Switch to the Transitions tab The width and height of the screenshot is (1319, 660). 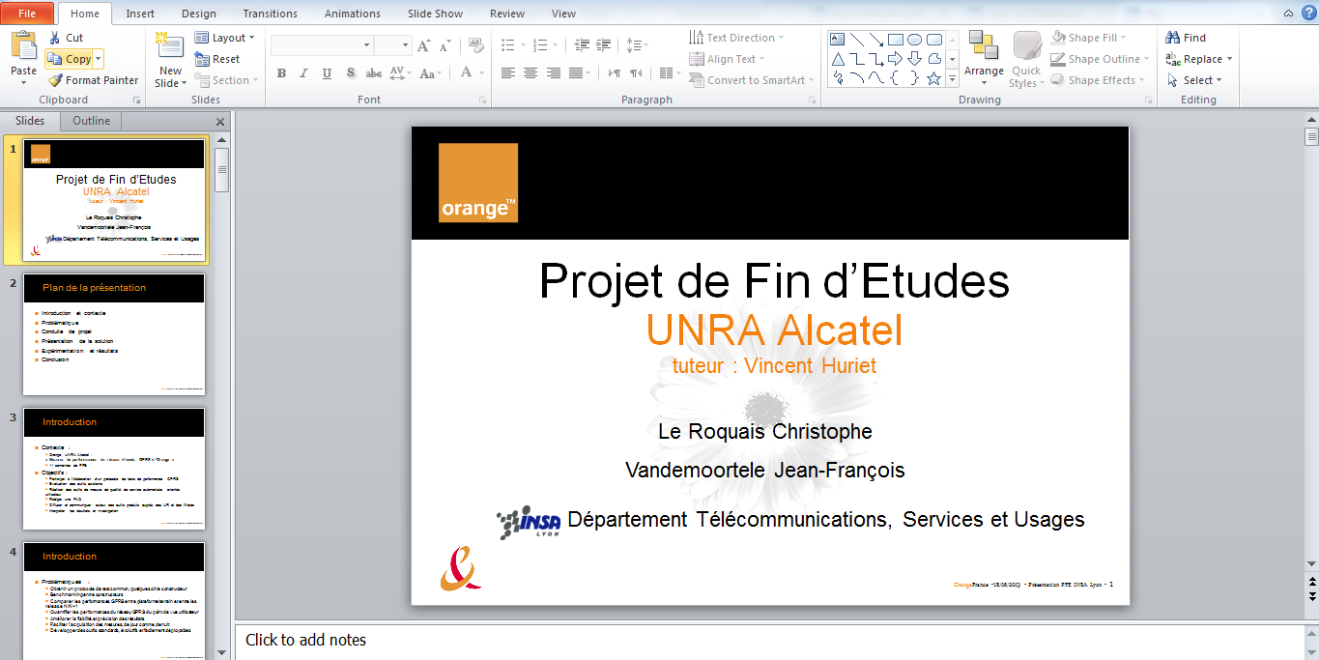click(271, 14)
